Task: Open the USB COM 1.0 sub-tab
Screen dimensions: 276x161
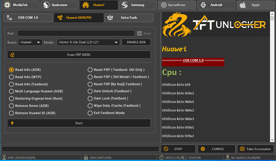Action: (x=28, y=18)
